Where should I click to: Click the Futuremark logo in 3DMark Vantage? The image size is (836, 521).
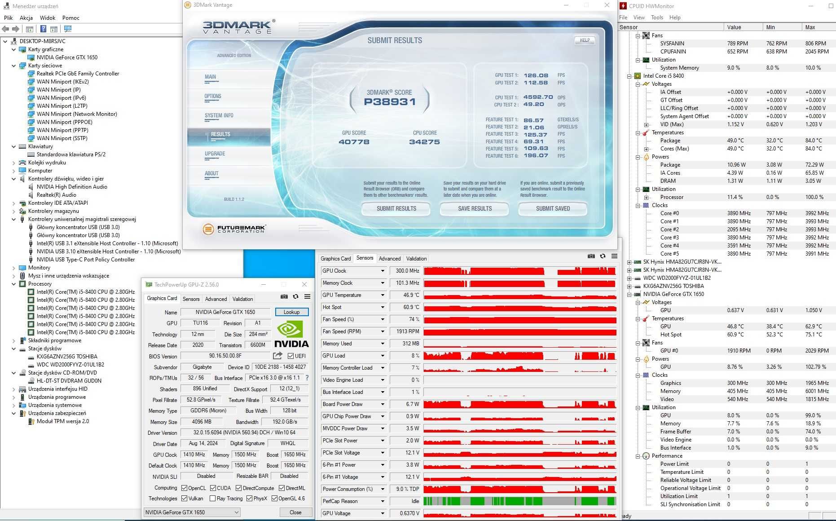[x=234, y=229]
